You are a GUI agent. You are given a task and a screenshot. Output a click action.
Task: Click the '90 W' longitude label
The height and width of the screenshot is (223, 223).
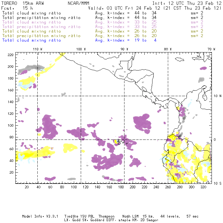coord(124,49)
